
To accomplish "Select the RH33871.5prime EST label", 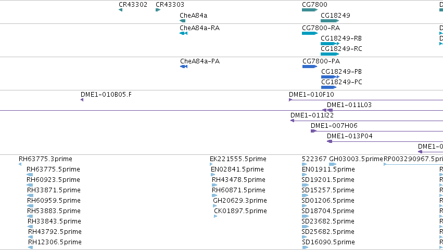I will 54,190.
